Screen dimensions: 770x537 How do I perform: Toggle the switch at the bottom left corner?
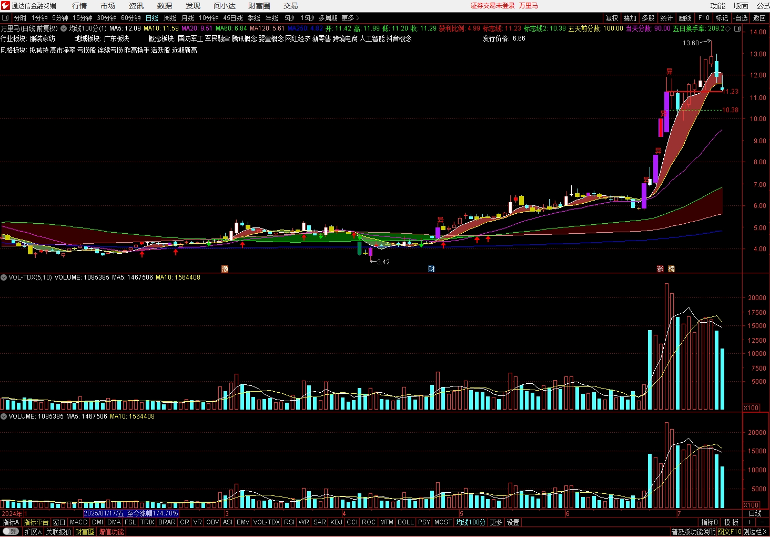coord(11,532)
